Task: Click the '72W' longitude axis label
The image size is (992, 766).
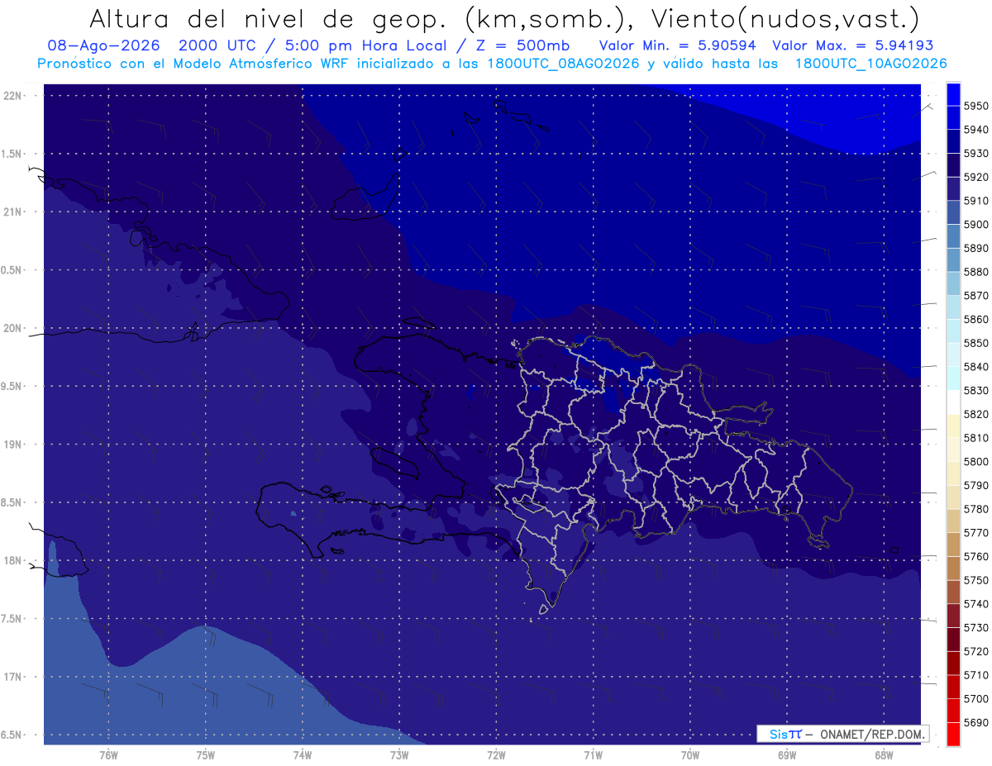Action: [x=496, y=755]
